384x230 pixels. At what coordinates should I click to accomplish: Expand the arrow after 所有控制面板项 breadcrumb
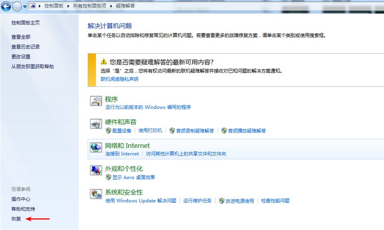click(111, 6)
